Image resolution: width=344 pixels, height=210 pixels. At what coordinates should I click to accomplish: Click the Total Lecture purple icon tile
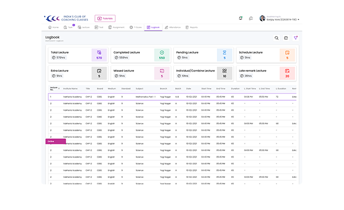pos(99,55)
